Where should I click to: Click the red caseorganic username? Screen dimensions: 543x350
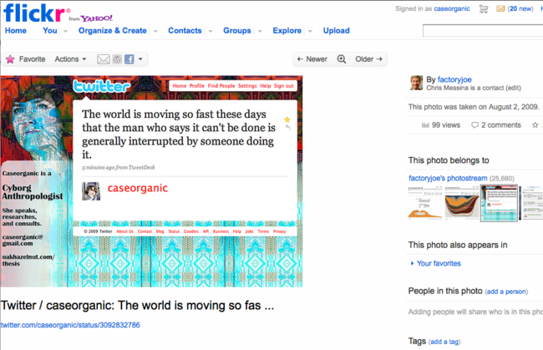[138, 188]
